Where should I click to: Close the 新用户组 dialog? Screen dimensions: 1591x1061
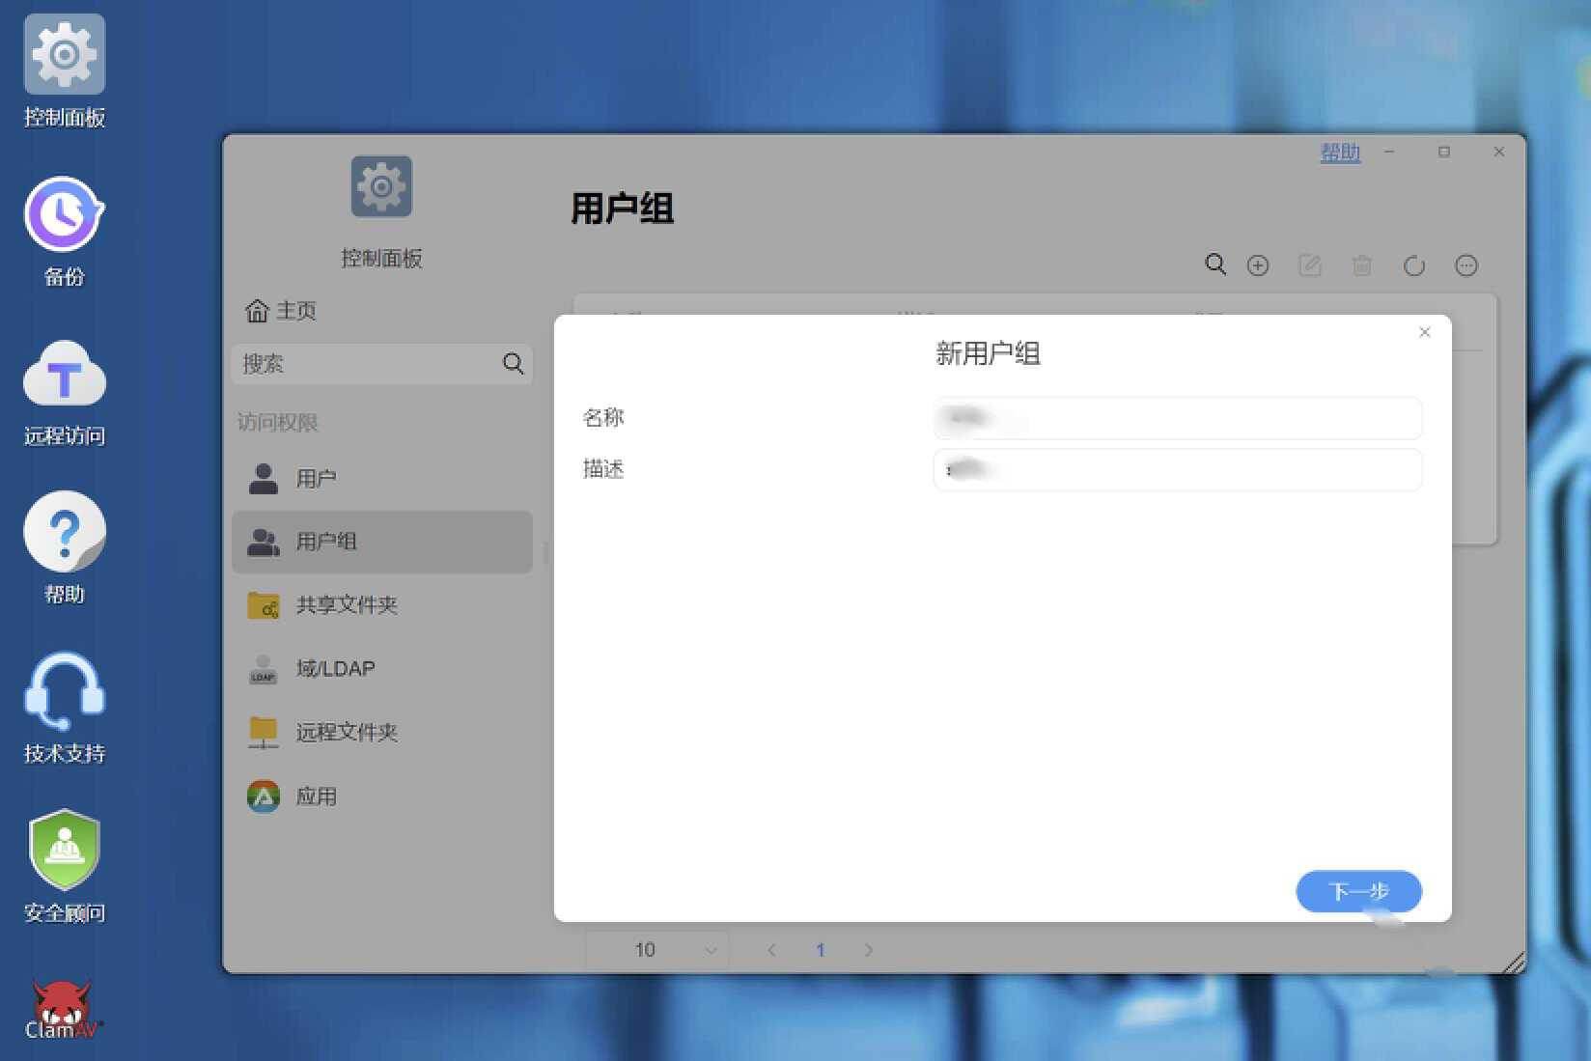[1425, 332]
